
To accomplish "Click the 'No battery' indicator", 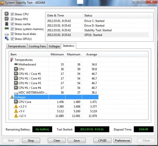I will point(42,129).
